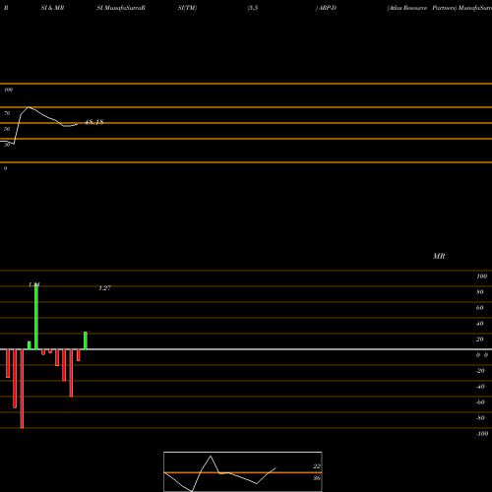Click the 40 label on MR axis

(x=479, y=324)
